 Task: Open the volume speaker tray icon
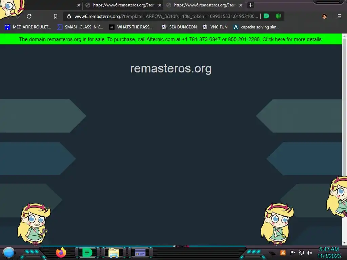tap(309, 253)
